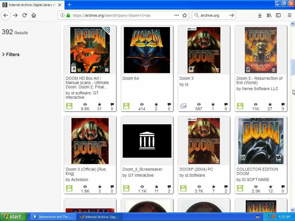Viewport: 295px width, 221px height.
Task: Click software floppy icon on Doom 64 card
Action: click(x=126, y=106)
